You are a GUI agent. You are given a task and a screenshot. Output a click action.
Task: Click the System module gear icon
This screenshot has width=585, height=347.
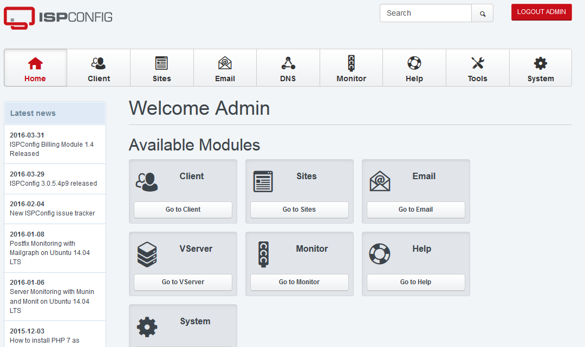tap(147, 327)
